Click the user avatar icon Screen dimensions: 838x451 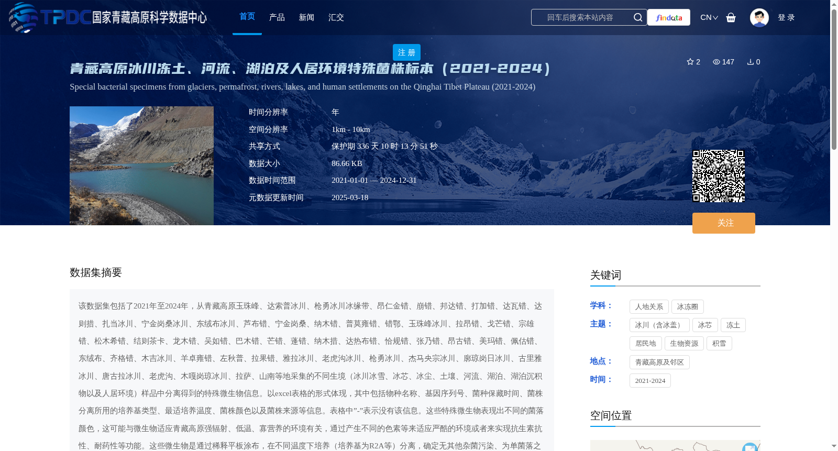(x=759, y=17)
